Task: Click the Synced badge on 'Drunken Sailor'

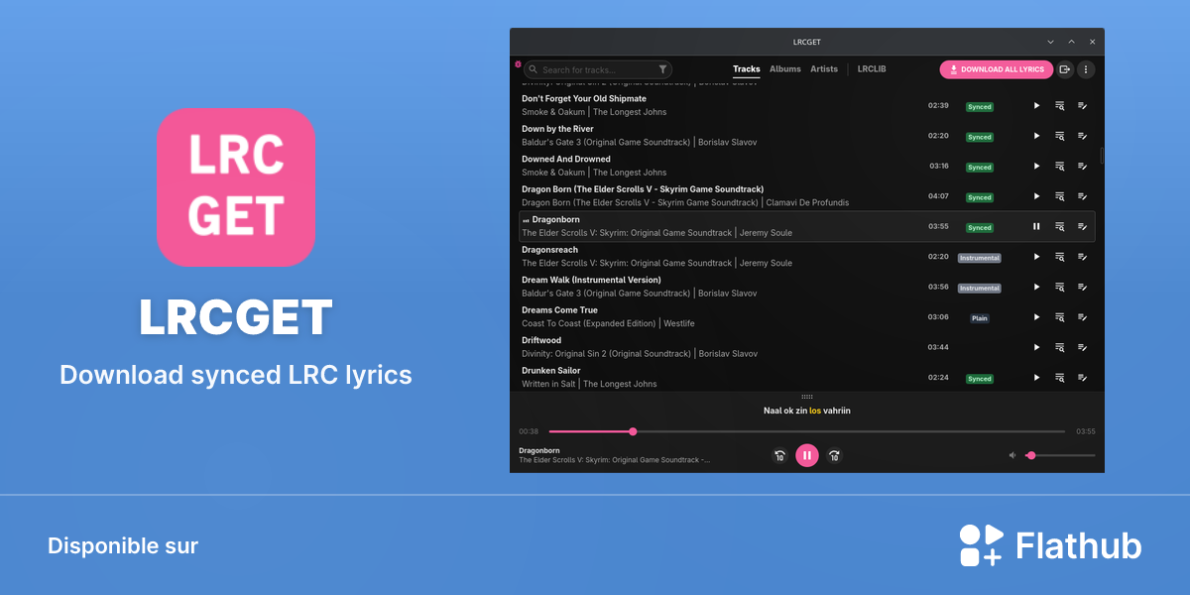Action: tap(980, 379)
